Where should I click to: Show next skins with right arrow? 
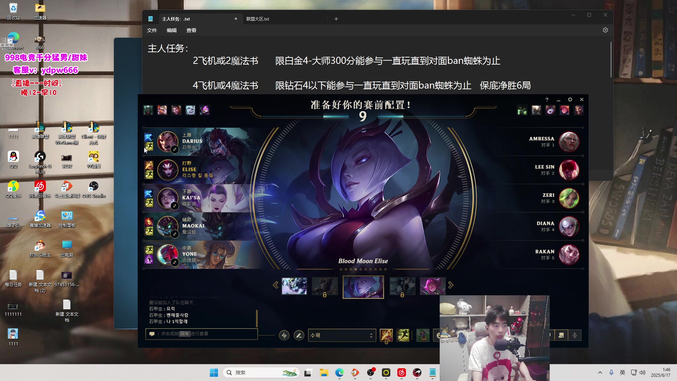coord(451,285)
